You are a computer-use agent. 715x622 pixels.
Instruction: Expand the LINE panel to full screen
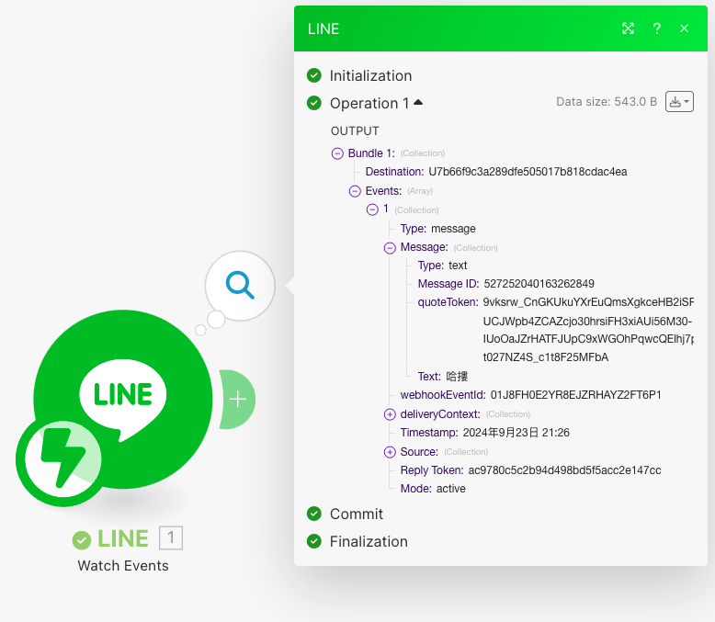(x=628, y=28)
